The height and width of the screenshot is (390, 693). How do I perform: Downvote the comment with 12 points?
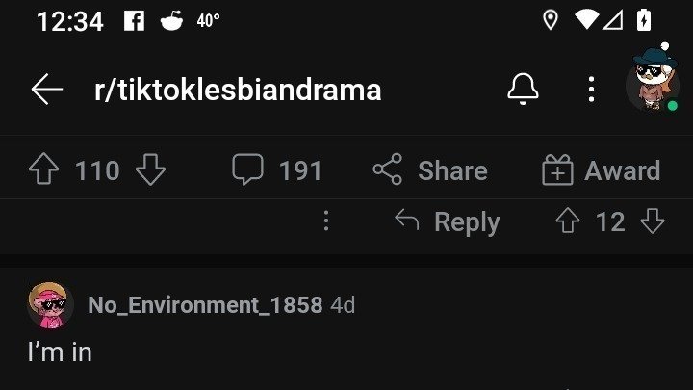point(653,221)
